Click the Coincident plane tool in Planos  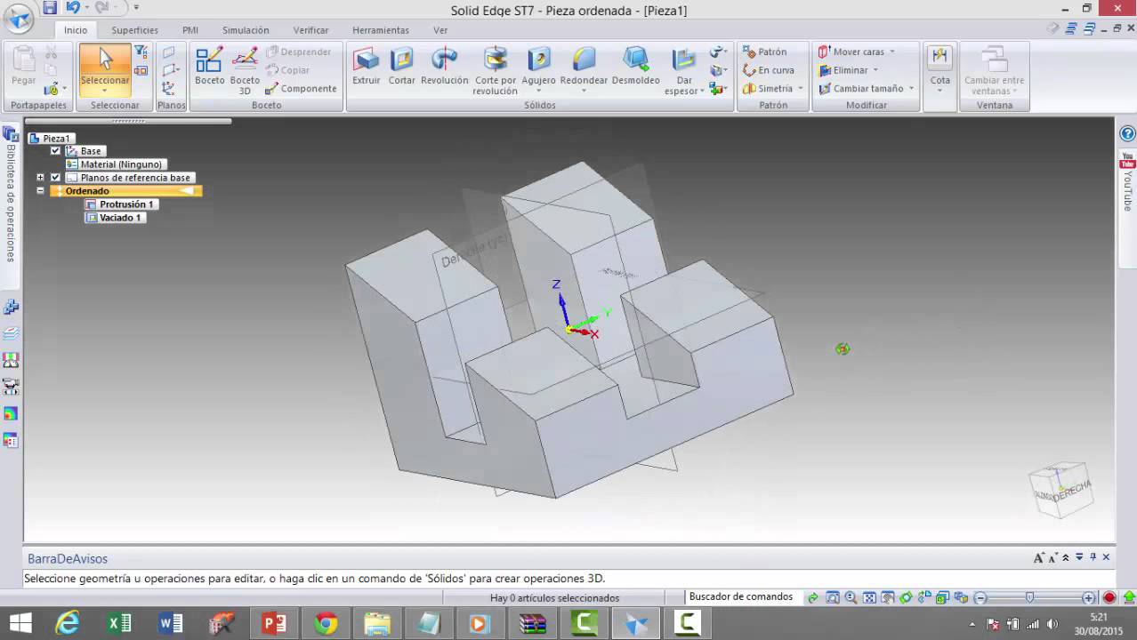[x=168, y=53]
